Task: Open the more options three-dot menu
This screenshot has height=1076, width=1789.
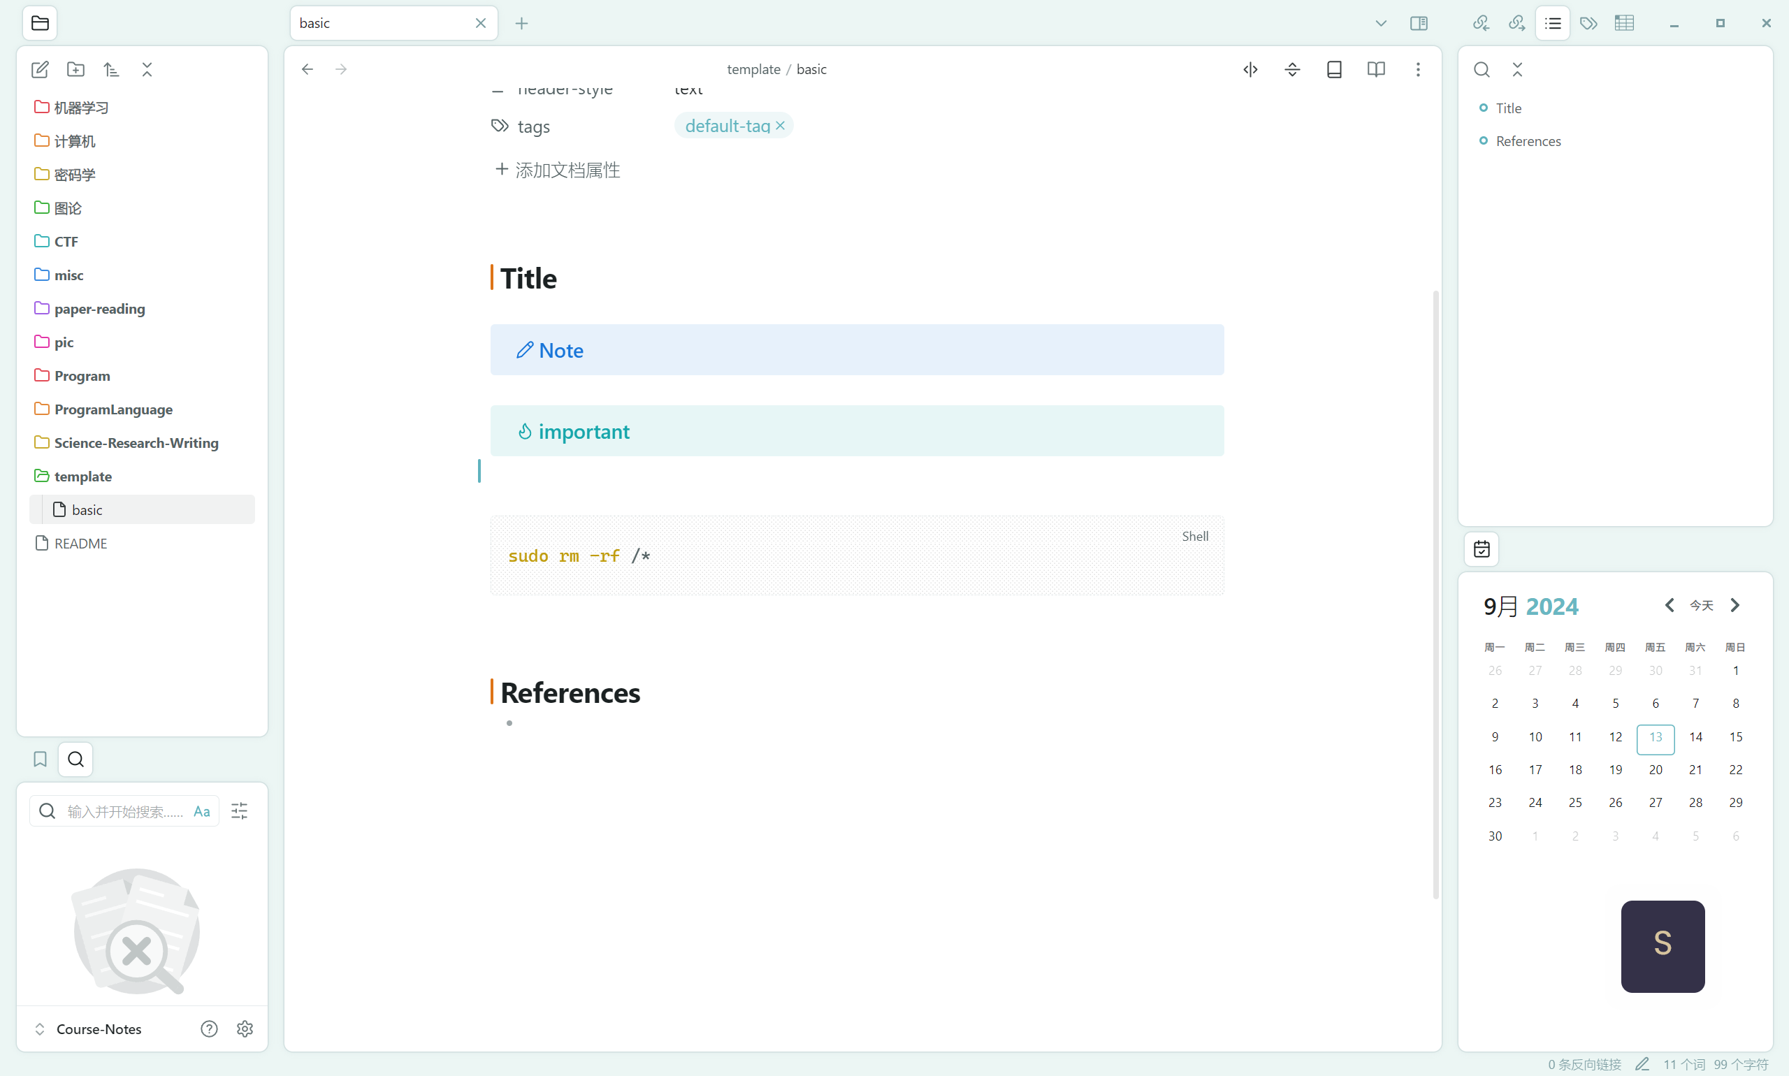Action: [1418, 70]
